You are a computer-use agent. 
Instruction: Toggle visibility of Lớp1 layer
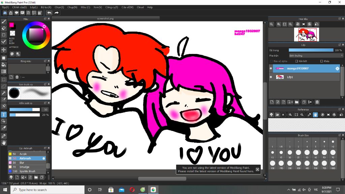pyautogui.click(x=271, y=77)
